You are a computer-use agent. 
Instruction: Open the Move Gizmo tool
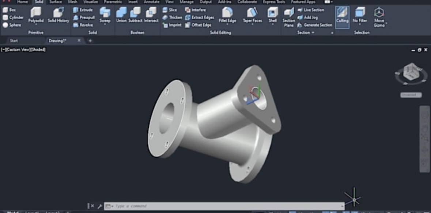tap(379, 17)
